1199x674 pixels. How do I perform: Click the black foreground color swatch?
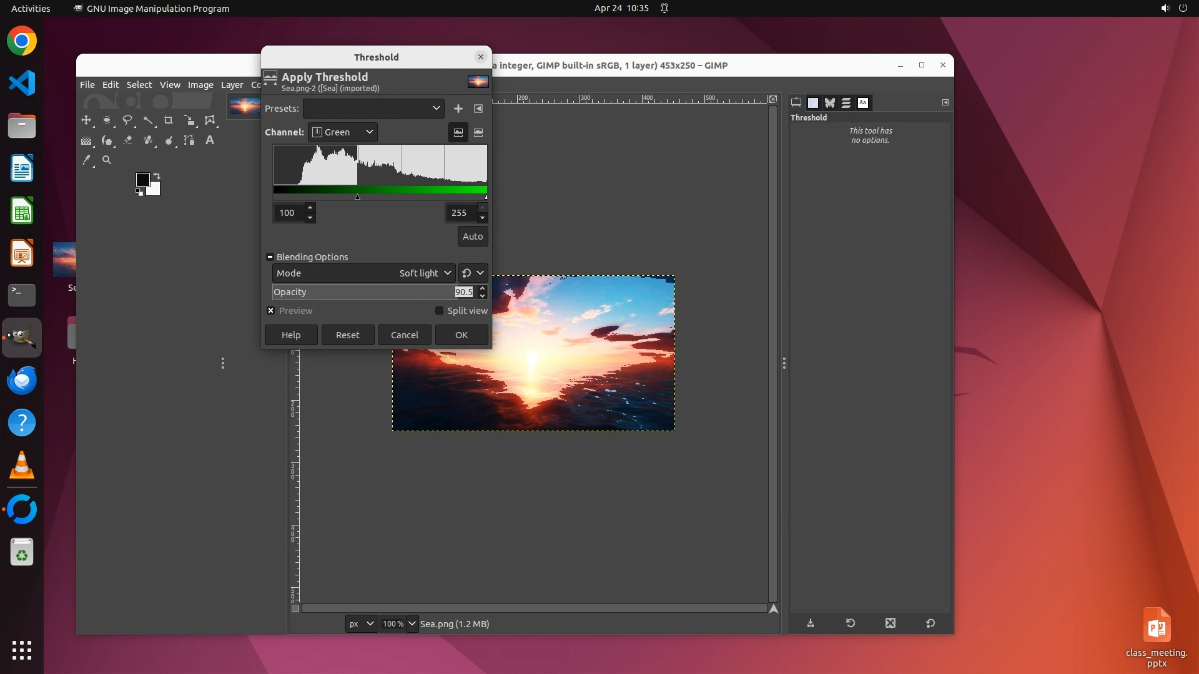tap(142, 180)
